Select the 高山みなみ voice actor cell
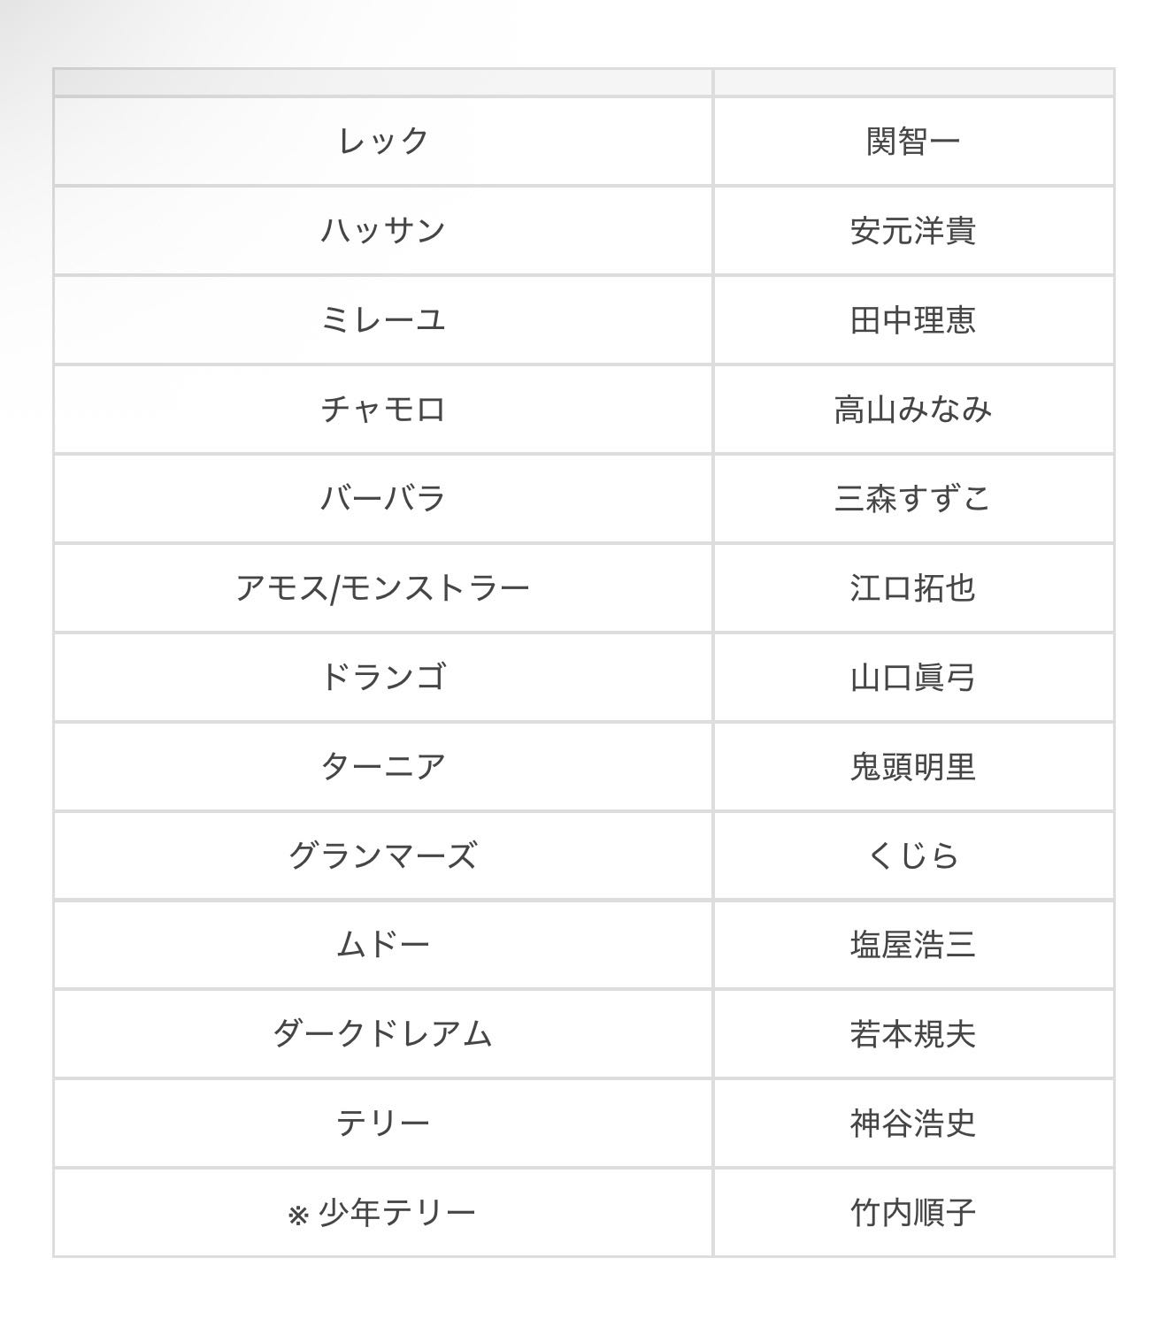Image resolution: width=1168 pixels, height=1327 pixels. coord(913,410)
